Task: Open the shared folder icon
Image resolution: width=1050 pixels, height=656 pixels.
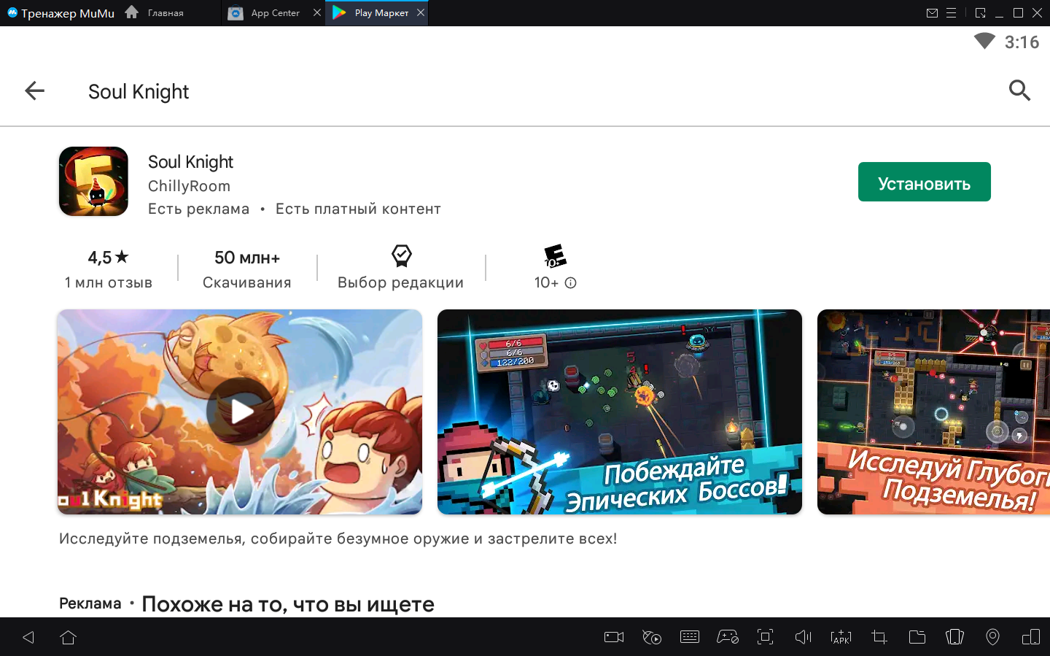Action: [x=917, y=637]
